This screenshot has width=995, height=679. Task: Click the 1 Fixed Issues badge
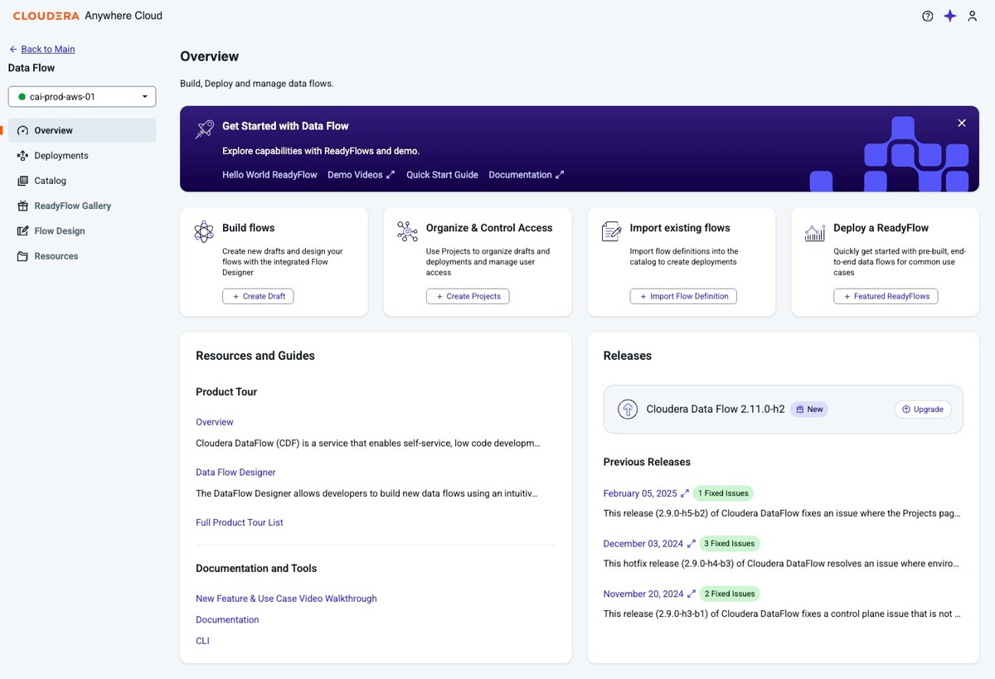tap(723, 493)
